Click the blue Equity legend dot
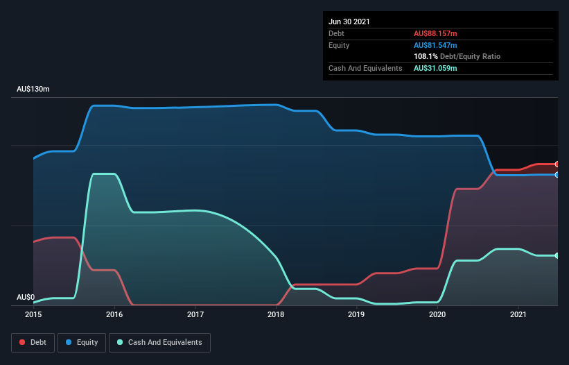 (x=69, y=342)
